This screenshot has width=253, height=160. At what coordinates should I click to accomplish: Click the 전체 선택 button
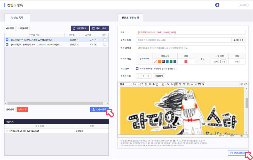click(10, 109)
